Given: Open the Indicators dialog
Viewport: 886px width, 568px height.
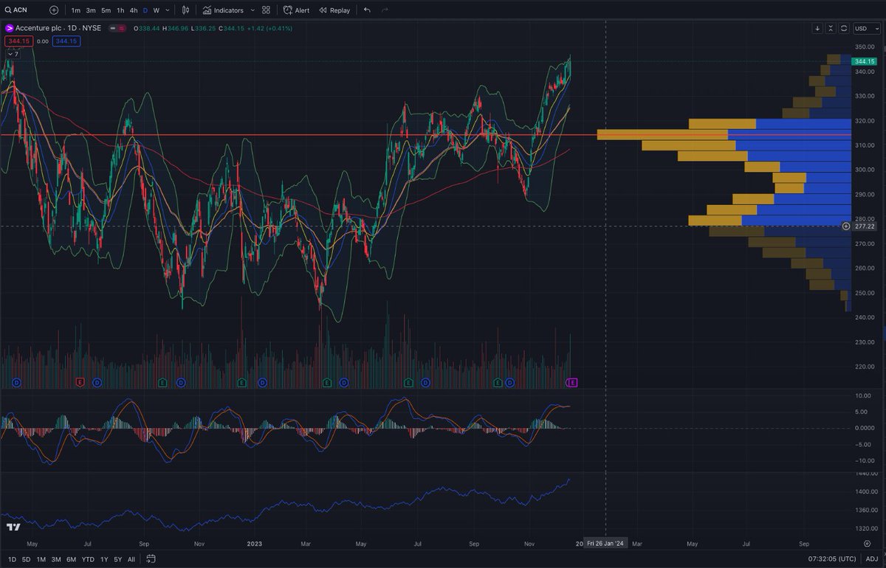Looking at the screenshot, I should (x=222, y=10).
